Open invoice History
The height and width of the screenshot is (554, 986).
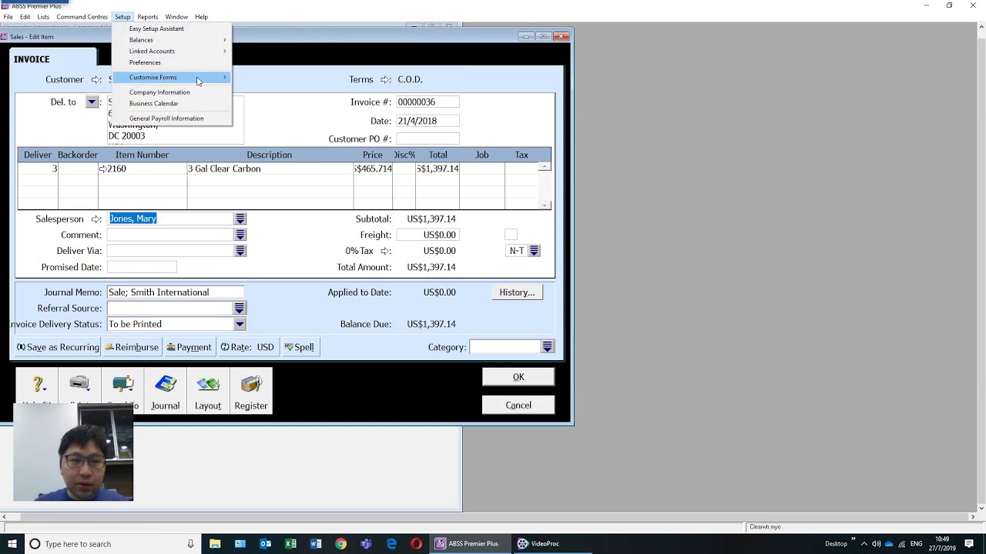pos(517,292)
